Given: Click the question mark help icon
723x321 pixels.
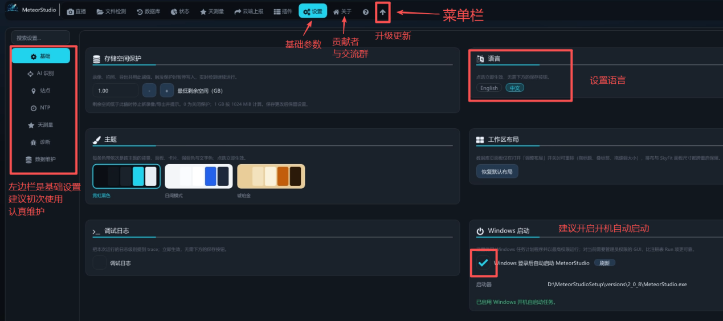Looking at the screenshot, I should [366, 12].
